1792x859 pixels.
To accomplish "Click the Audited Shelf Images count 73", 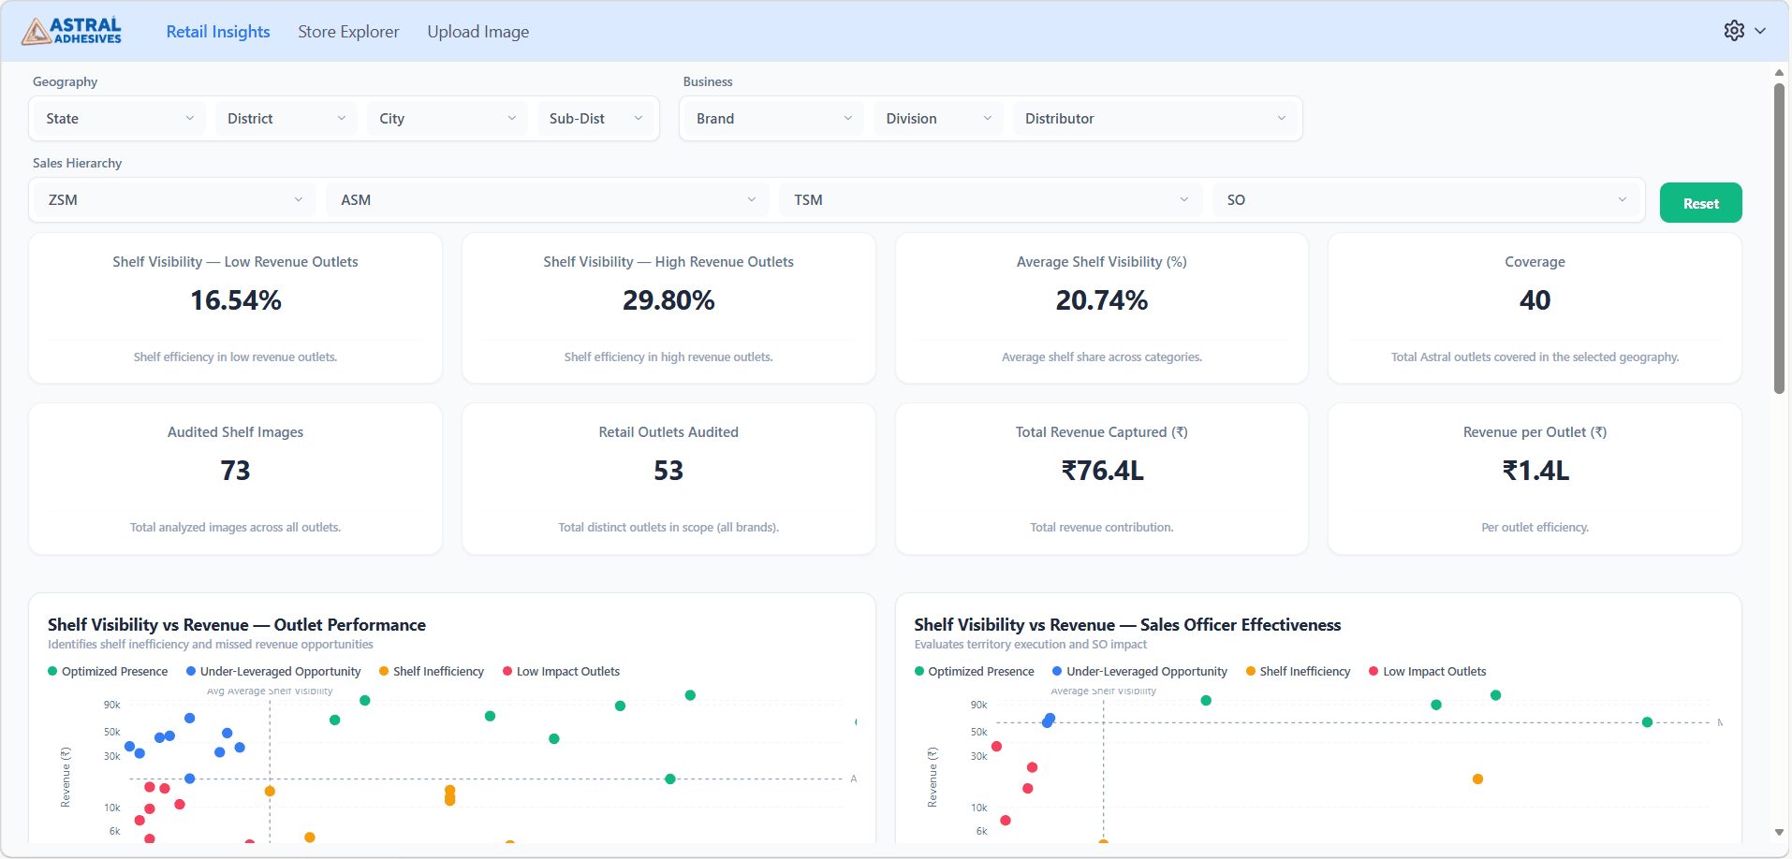I will click(x=236, y=471).
